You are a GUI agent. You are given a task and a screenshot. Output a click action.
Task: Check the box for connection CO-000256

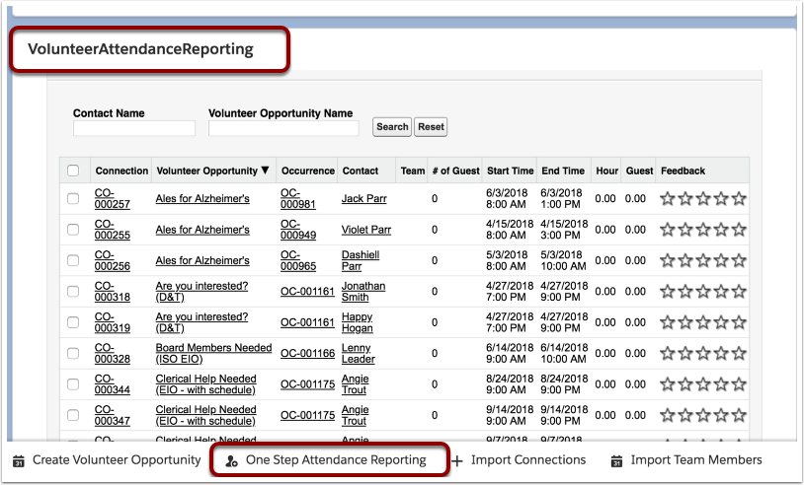(x=73, y=260)
